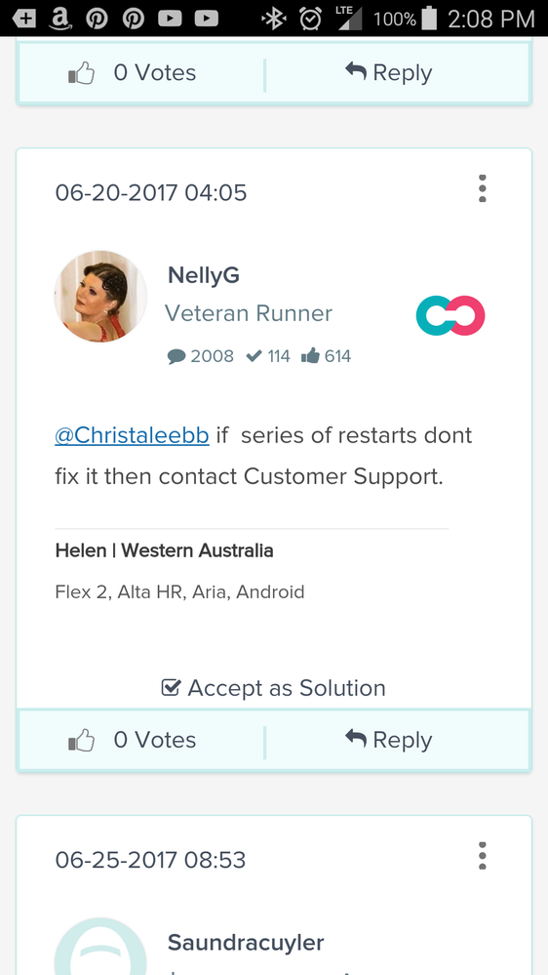Reply to NellyG's post
The height and width of the screenshot is (975, 548).
click(x=388, y=740)
